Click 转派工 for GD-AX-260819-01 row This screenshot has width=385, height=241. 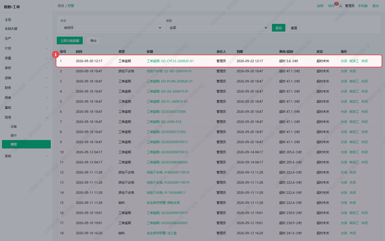(x=354, y=91)
